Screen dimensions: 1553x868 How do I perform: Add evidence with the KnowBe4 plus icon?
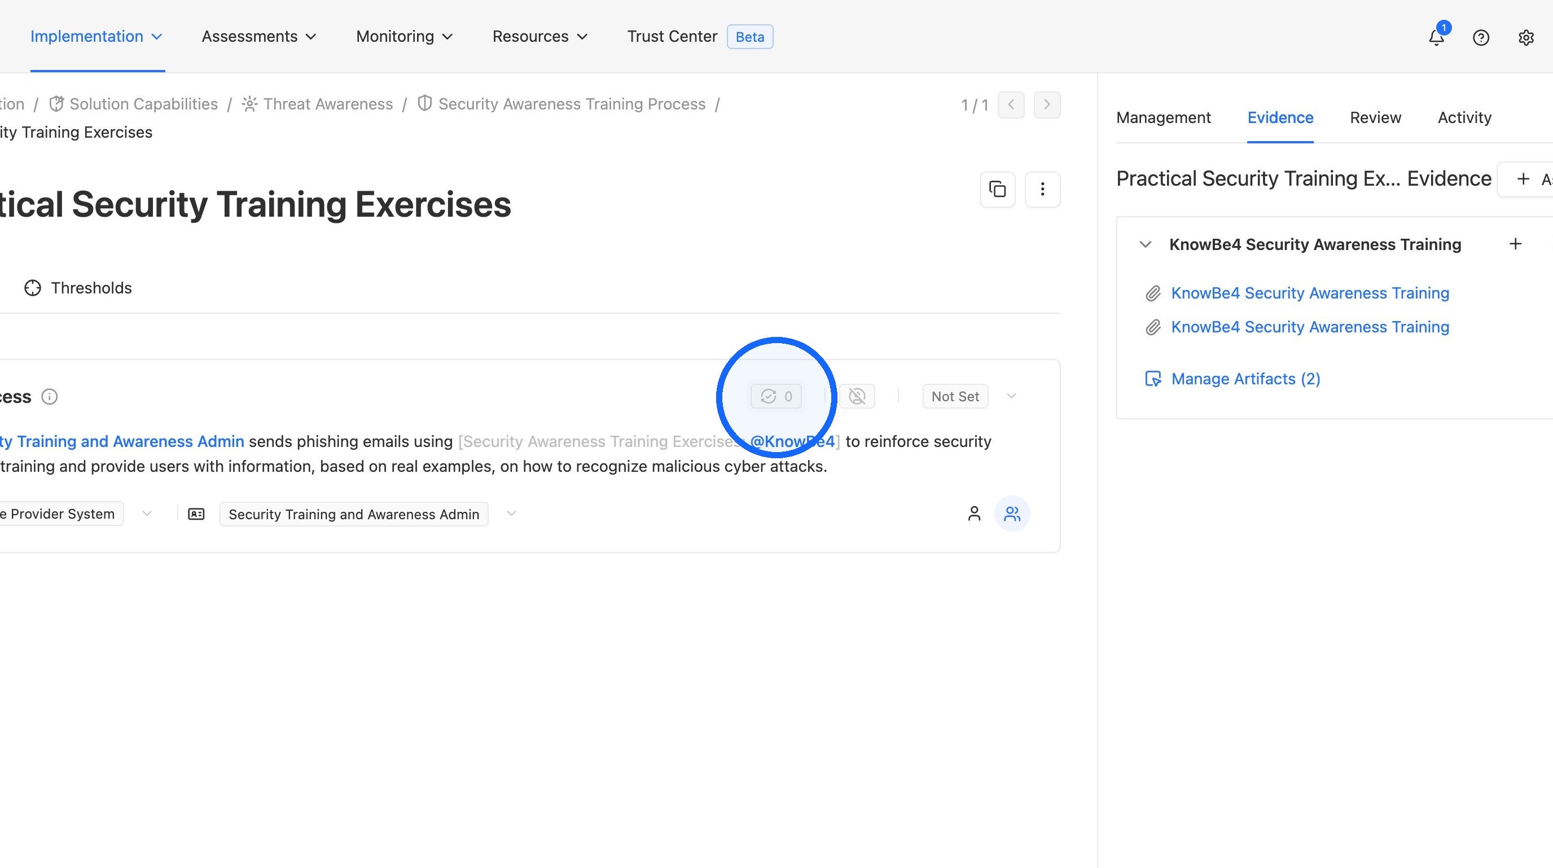1516,243
